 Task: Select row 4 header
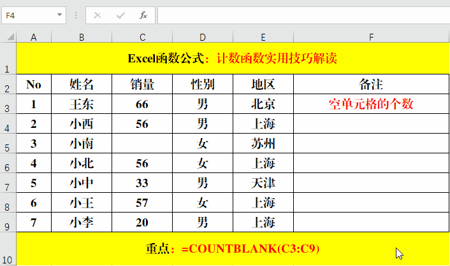coord(8,123)
